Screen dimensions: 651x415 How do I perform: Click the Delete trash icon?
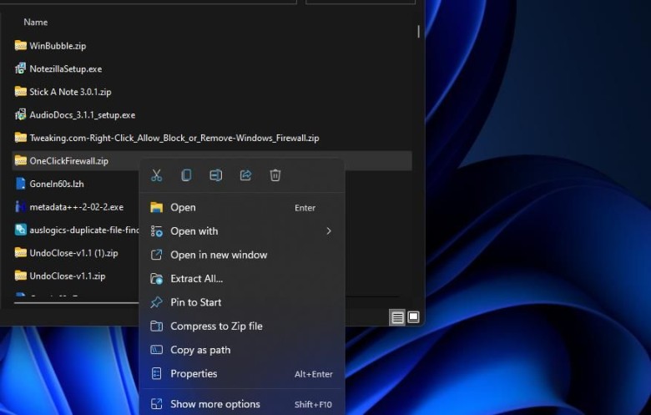(275, 175)
